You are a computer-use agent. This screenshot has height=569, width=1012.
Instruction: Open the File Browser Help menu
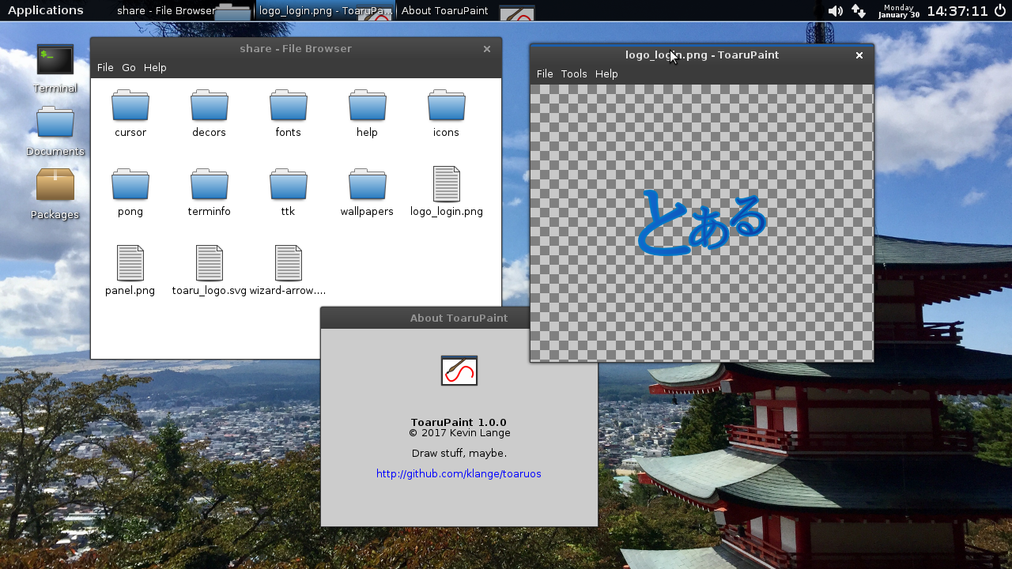click(x=155, y=67)
